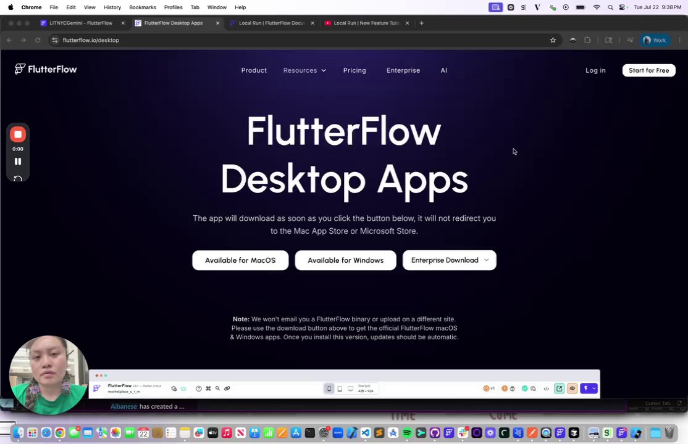Open the Chrome extensions puzzle icon
688x444 pixels.
tap(587, 40)
